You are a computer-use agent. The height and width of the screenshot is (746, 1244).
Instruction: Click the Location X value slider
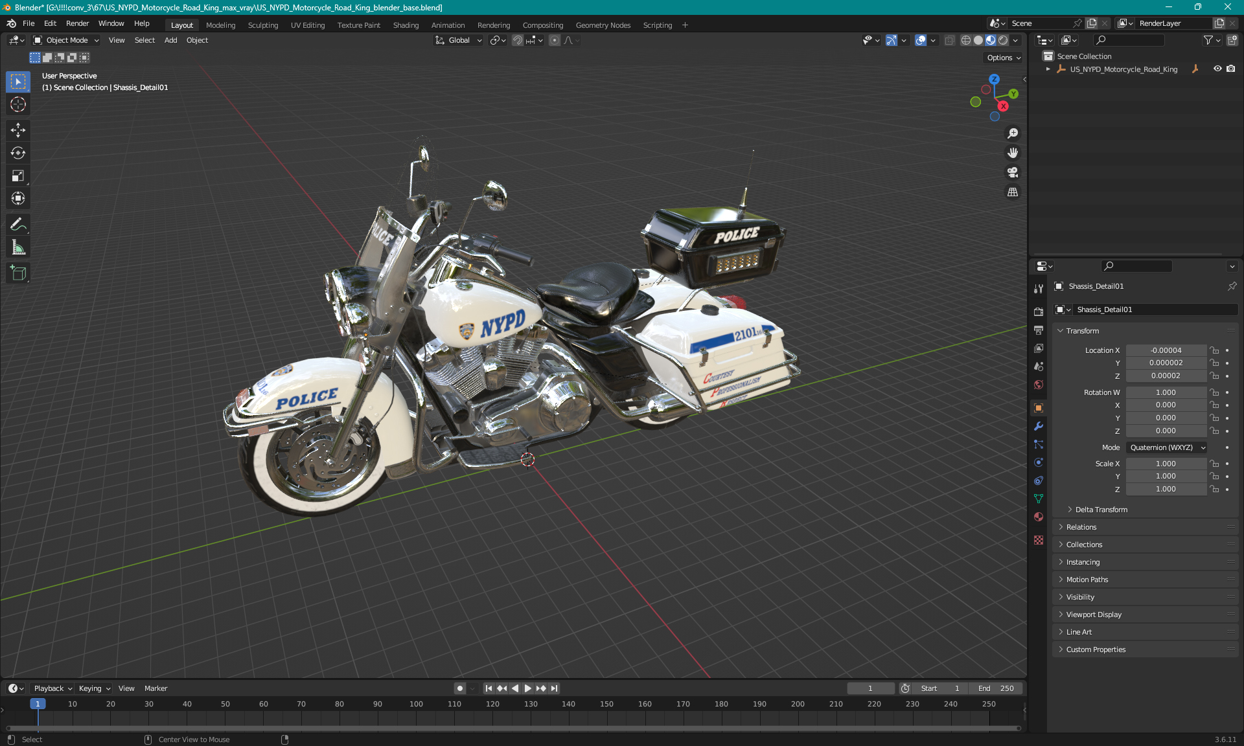(1166, 350)
